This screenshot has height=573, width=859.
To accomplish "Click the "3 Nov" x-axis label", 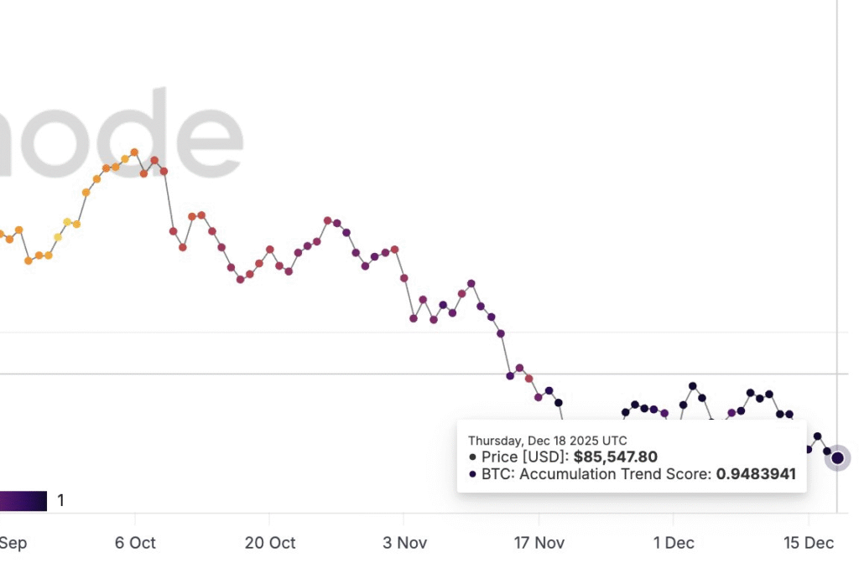I will (x=404, y=543).
